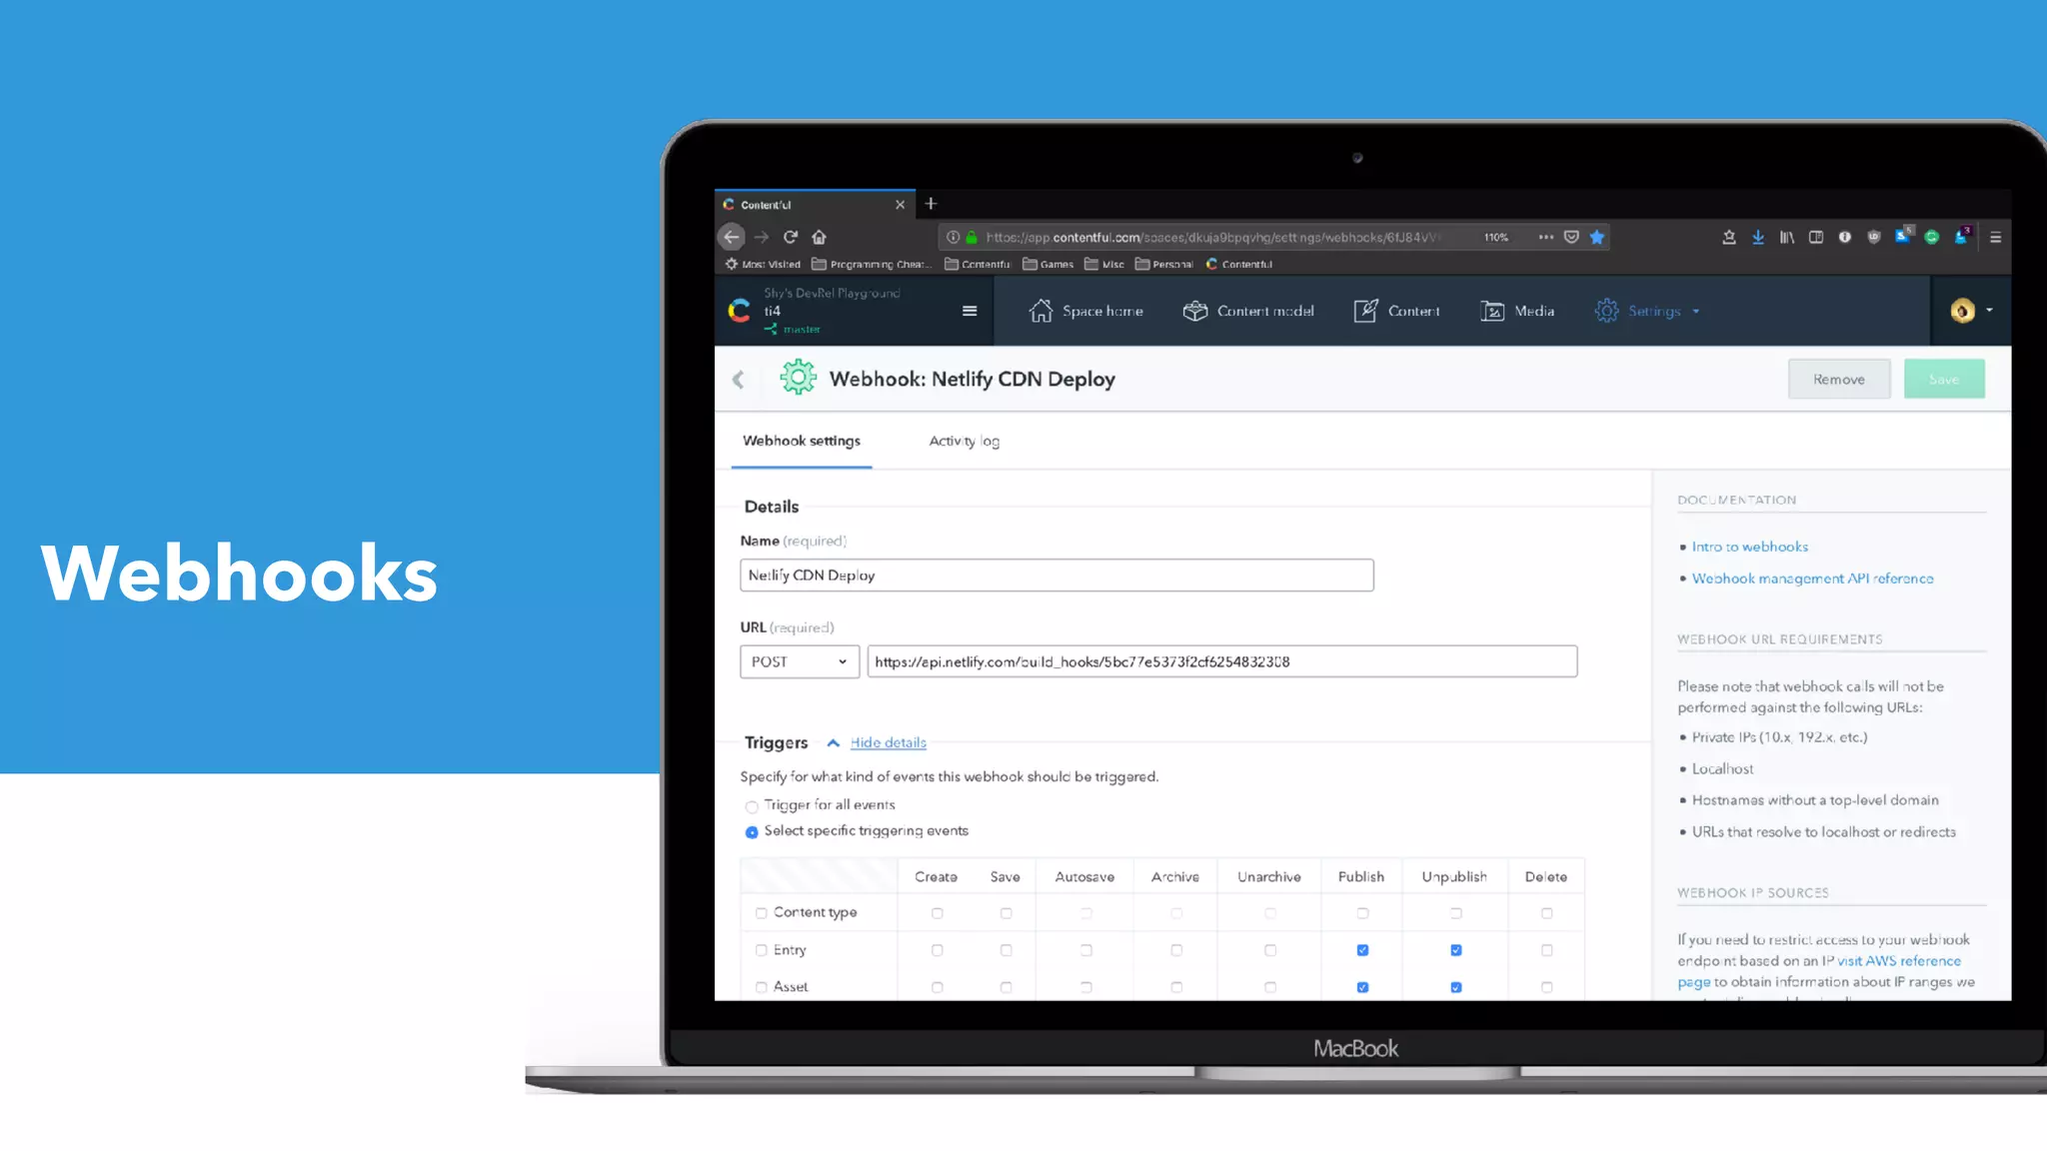The width and height of the screenshot is (2047, 1151).
Task: Open Content model box icon
Action: [x=1194, y=311]
